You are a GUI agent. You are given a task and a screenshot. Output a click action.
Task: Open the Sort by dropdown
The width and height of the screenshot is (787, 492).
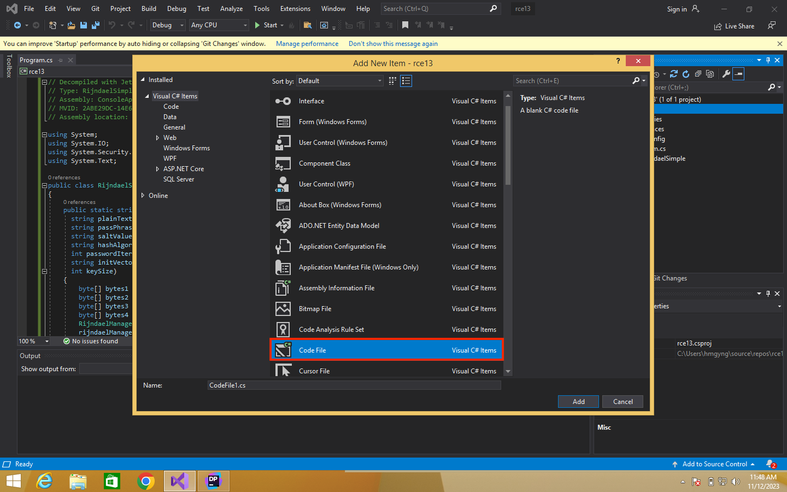(340, 81)
